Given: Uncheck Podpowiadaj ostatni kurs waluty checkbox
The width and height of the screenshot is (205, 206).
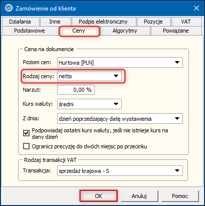Looking at the screenshot, I should [26, 133].
